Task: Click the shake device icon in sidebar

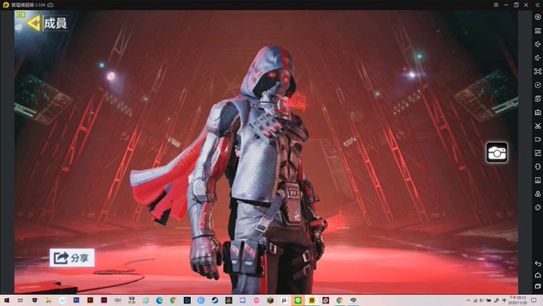Action: (x=537, y=207)
